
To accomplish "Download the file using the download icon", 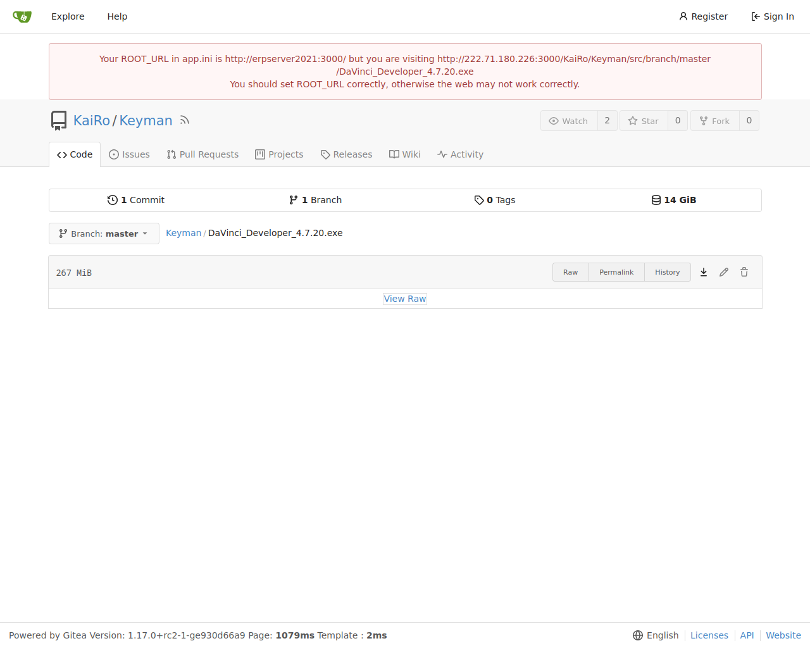I will tap(704, 272).
